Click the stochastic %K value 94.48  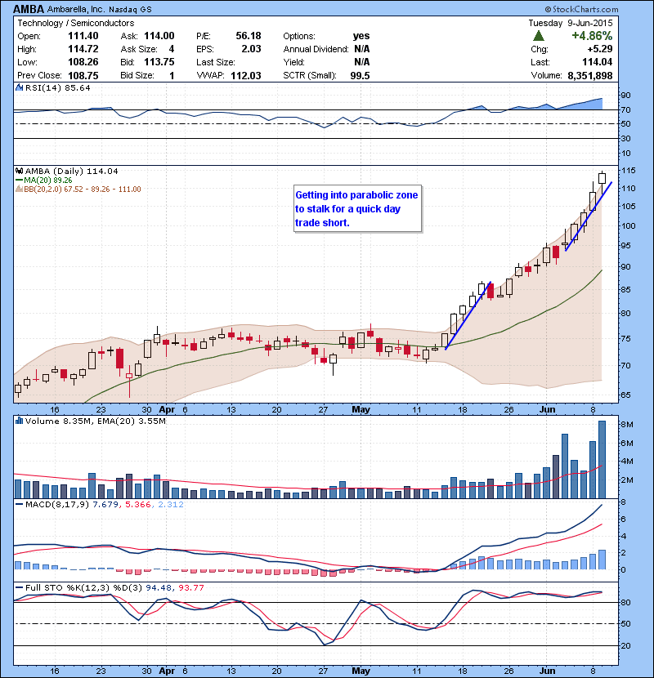click(159, 587)
